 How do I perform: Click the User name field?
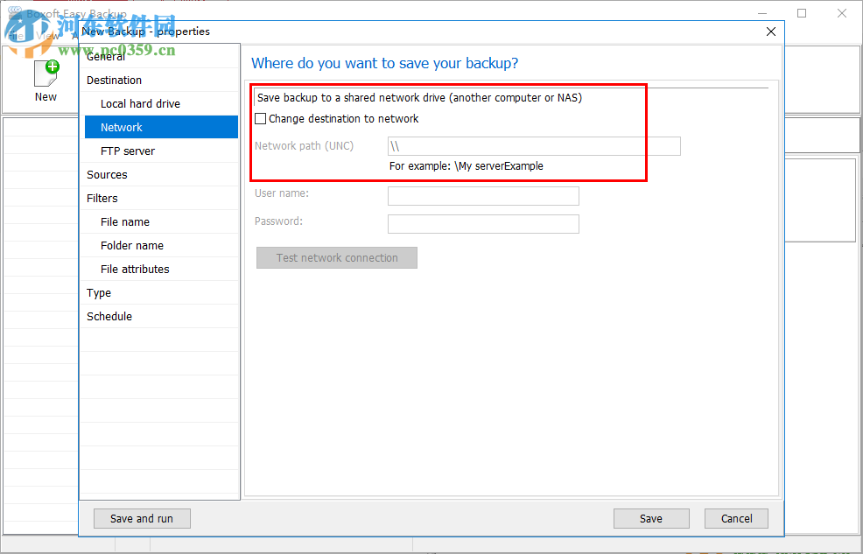click(x=483, y=195)
